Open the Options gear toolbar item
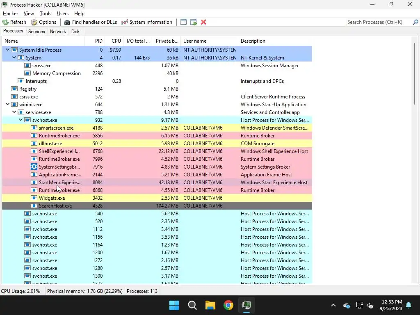This screenshot has height=315, width=420. 43,22
